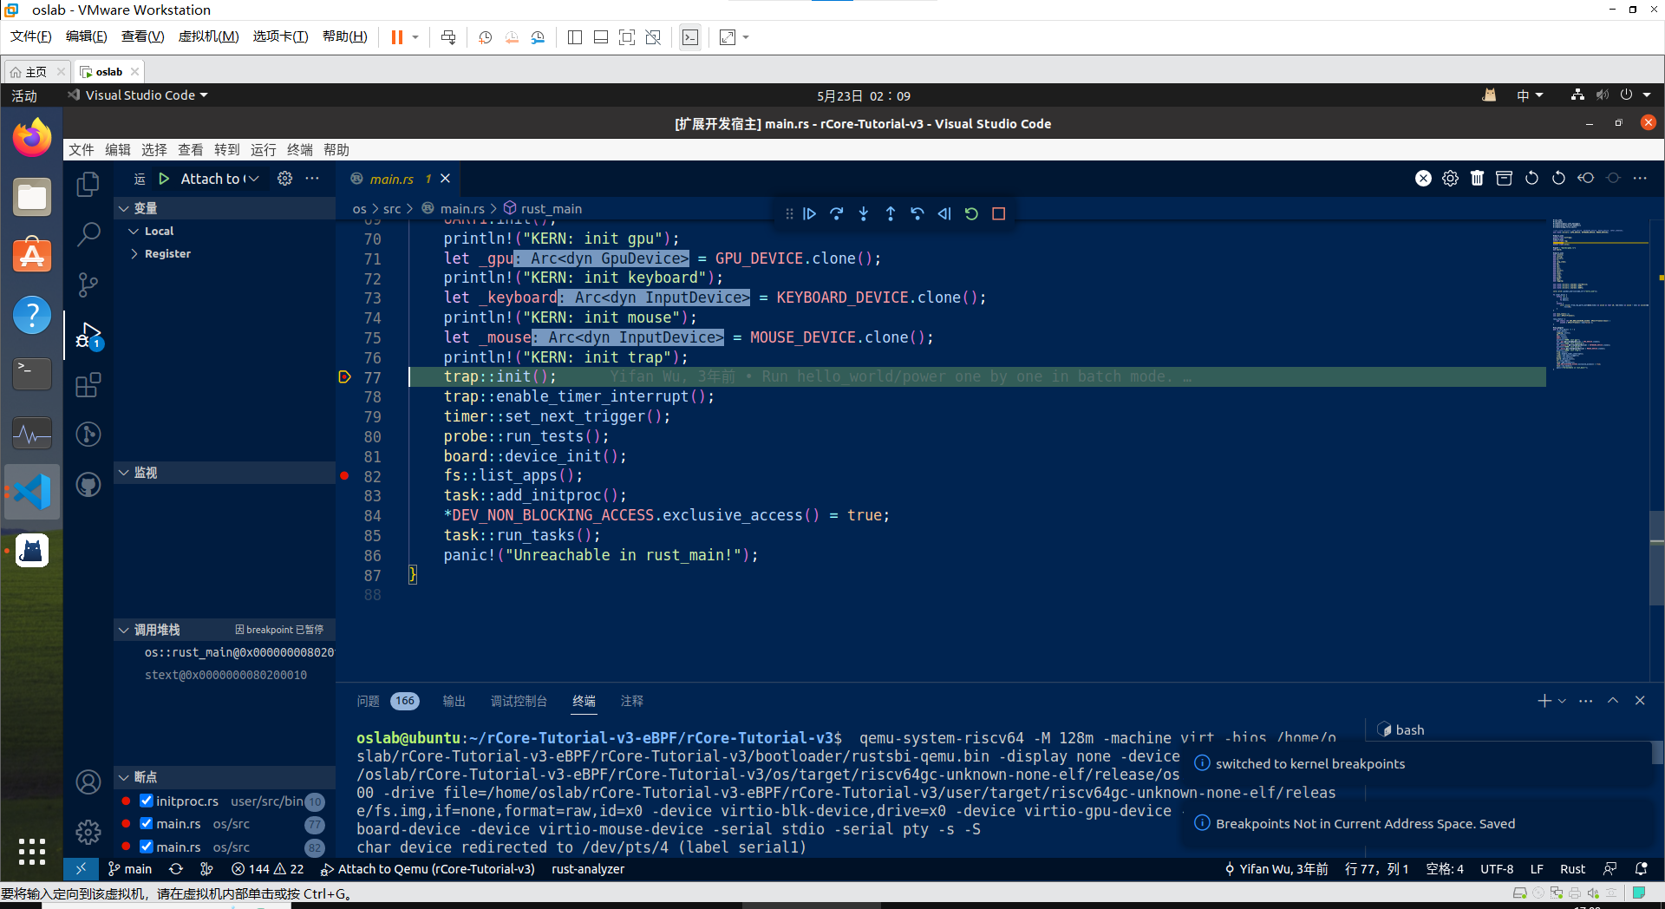Remove the breakpoint on line 82

pos(344,476)
